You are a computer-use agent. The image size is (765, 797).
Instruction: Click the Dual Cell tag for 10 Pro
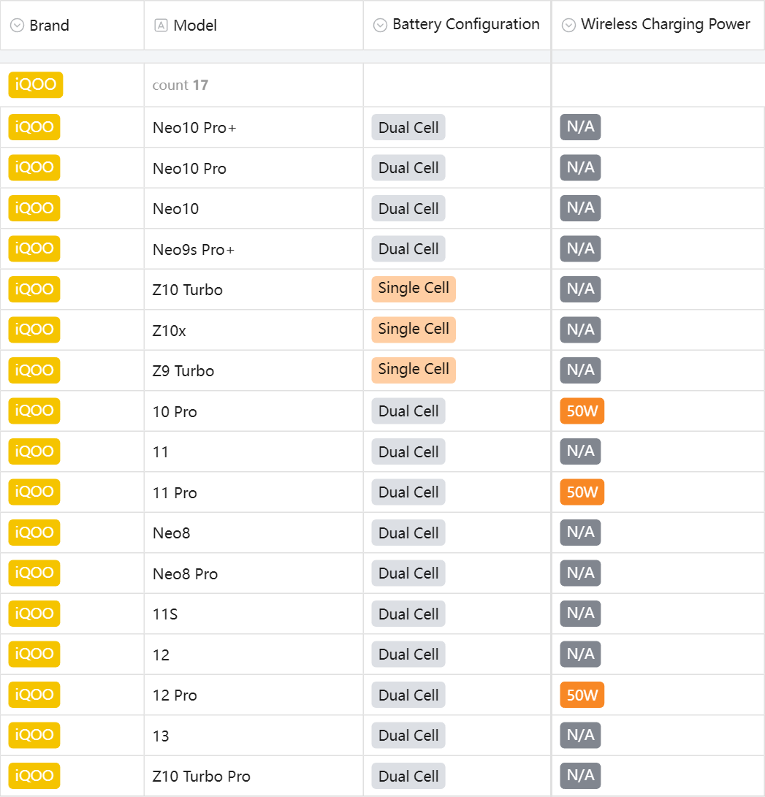tap(408, 411)
